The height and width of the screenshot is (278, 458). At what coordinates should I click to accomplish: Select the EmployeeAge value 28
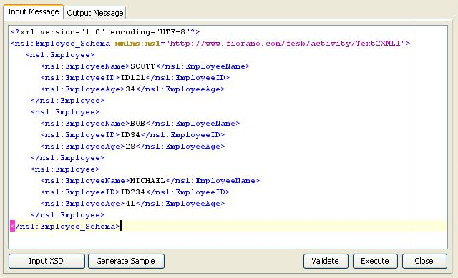[x=130, y=147]
